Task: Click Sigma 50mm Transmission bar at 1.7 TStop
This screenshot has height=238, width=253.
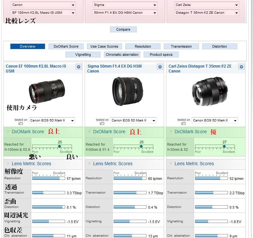Action: click(x=130, y=193)
